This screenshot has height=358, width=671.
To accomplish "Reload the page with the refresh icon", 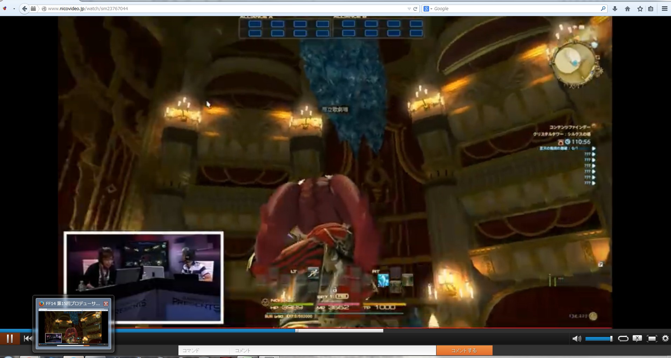I will coord(415,9).
